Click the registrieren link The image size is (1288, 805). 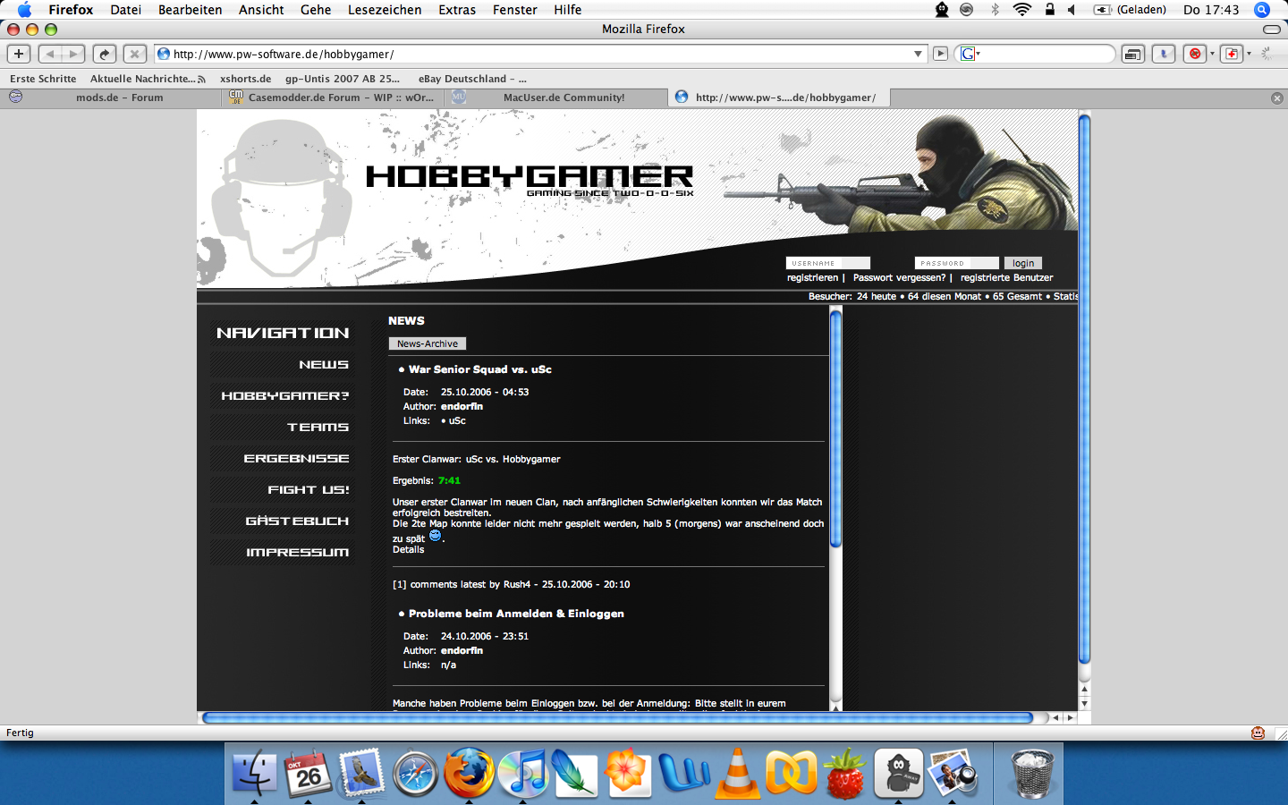(x=812, y=278)
